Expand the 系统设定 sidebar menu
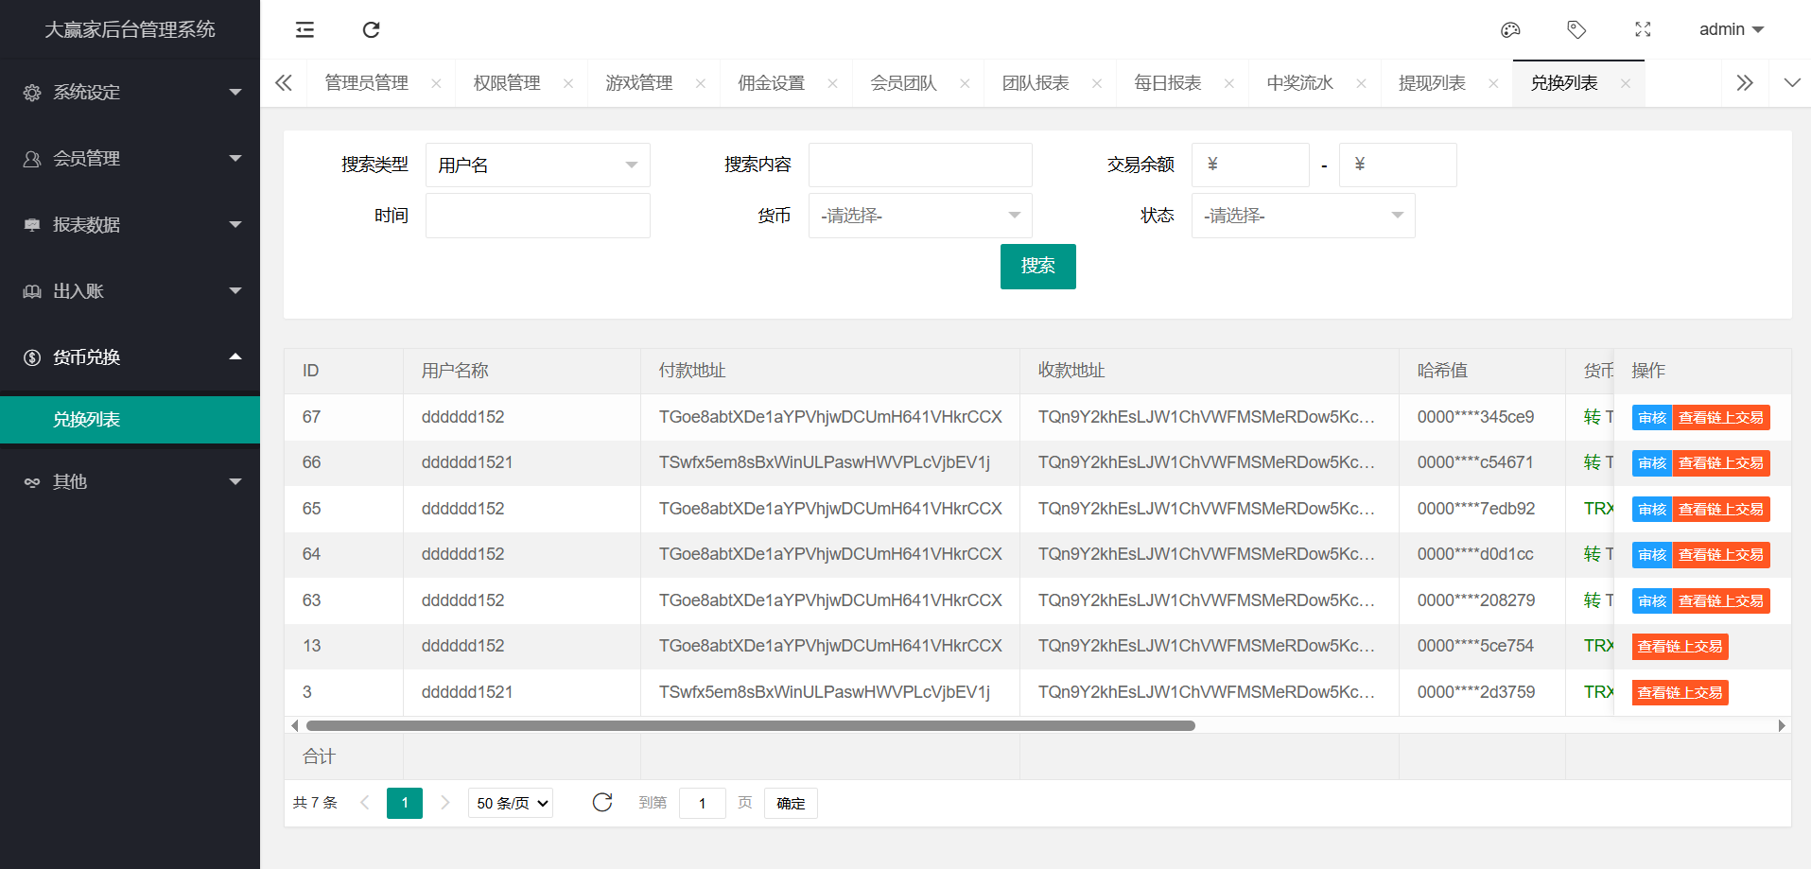1811x869 pixels. click(130, 93)
